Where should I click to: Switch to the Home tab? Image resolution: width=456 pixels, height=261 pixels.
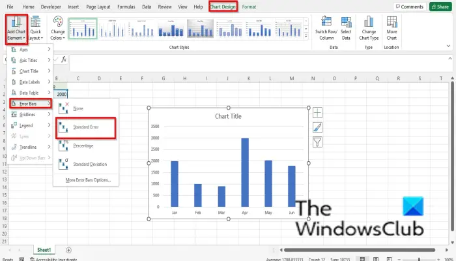click(28, 7)
